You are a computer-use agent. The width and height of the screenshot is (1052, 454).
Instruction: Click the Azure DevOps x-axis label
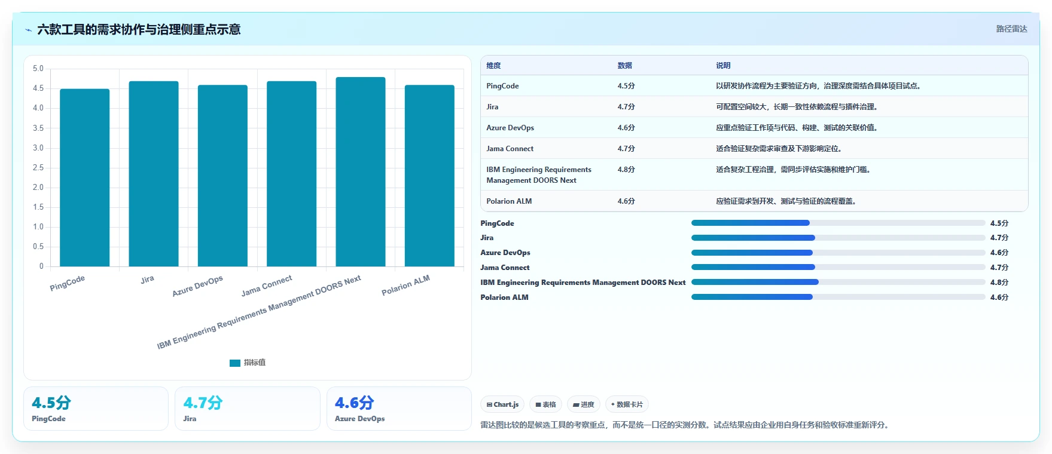198,286
